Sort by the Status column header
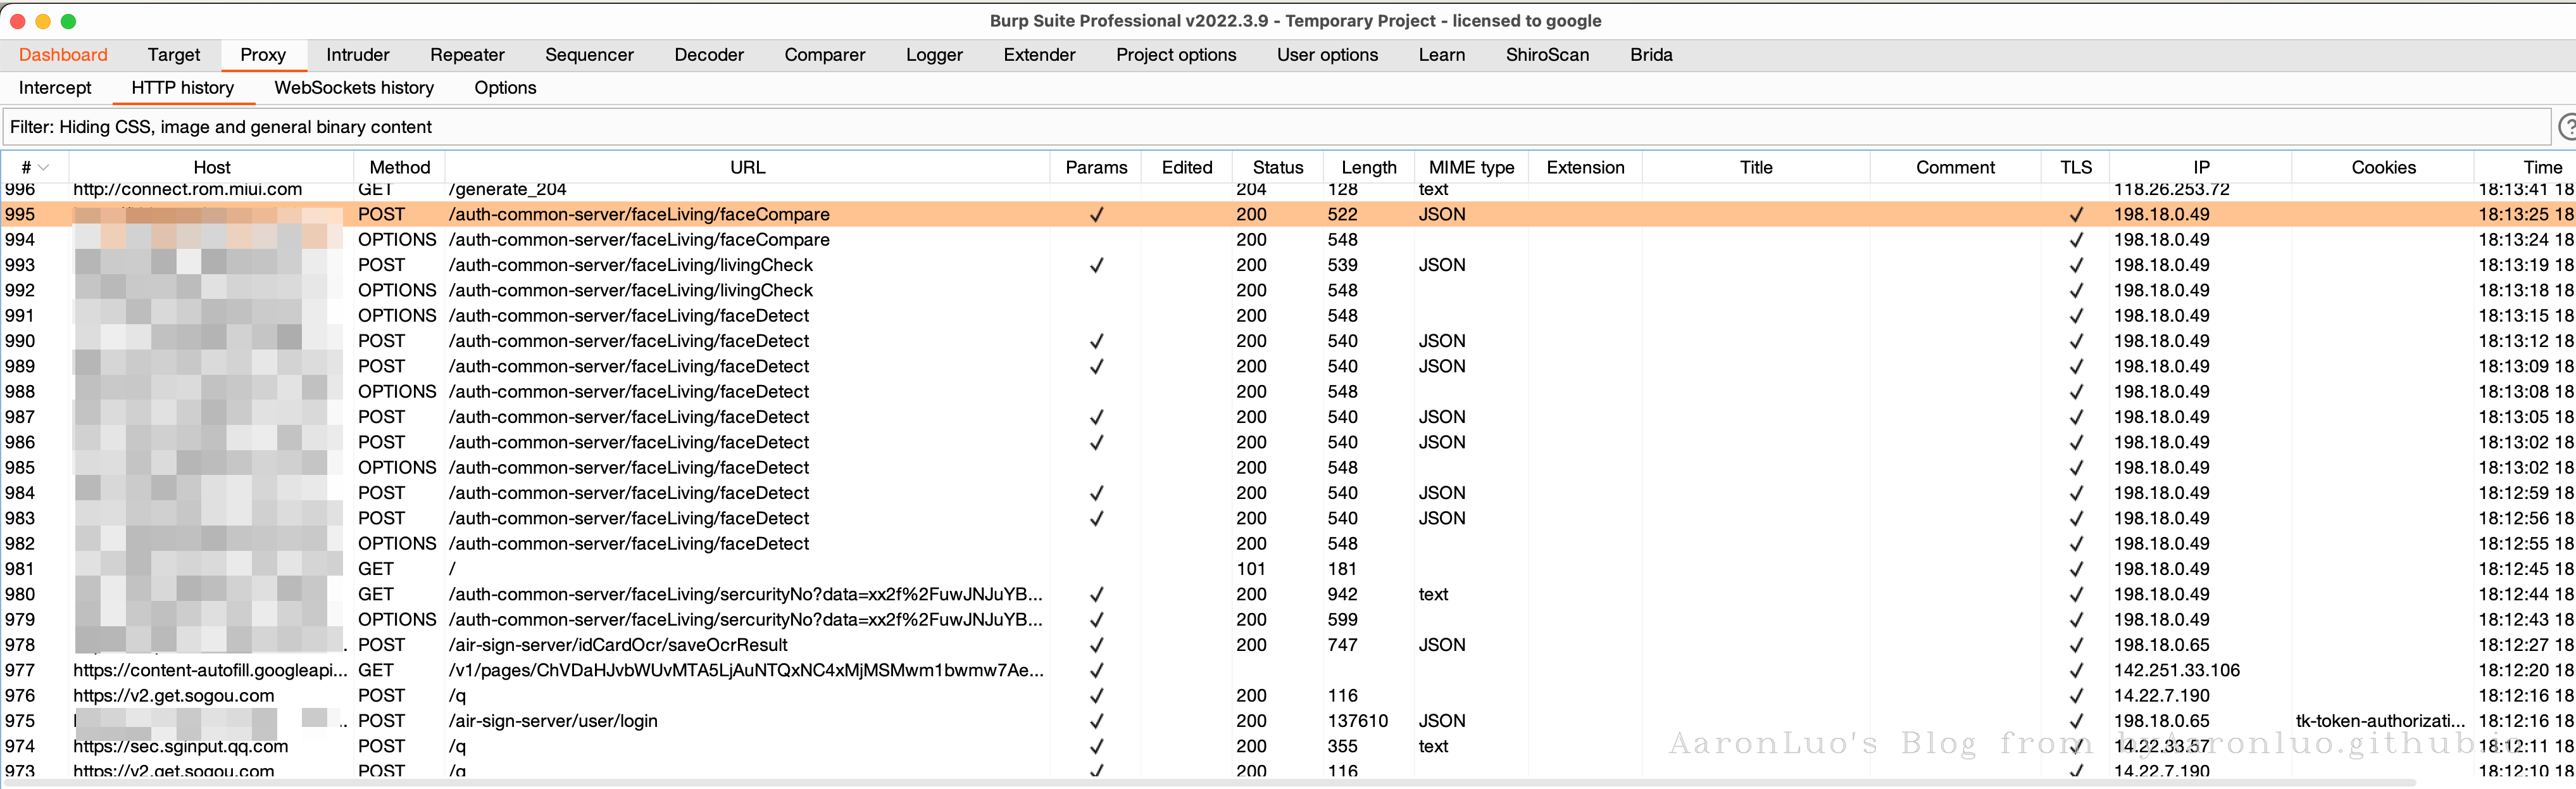 pyautogui.click(x=1277, y=168)
